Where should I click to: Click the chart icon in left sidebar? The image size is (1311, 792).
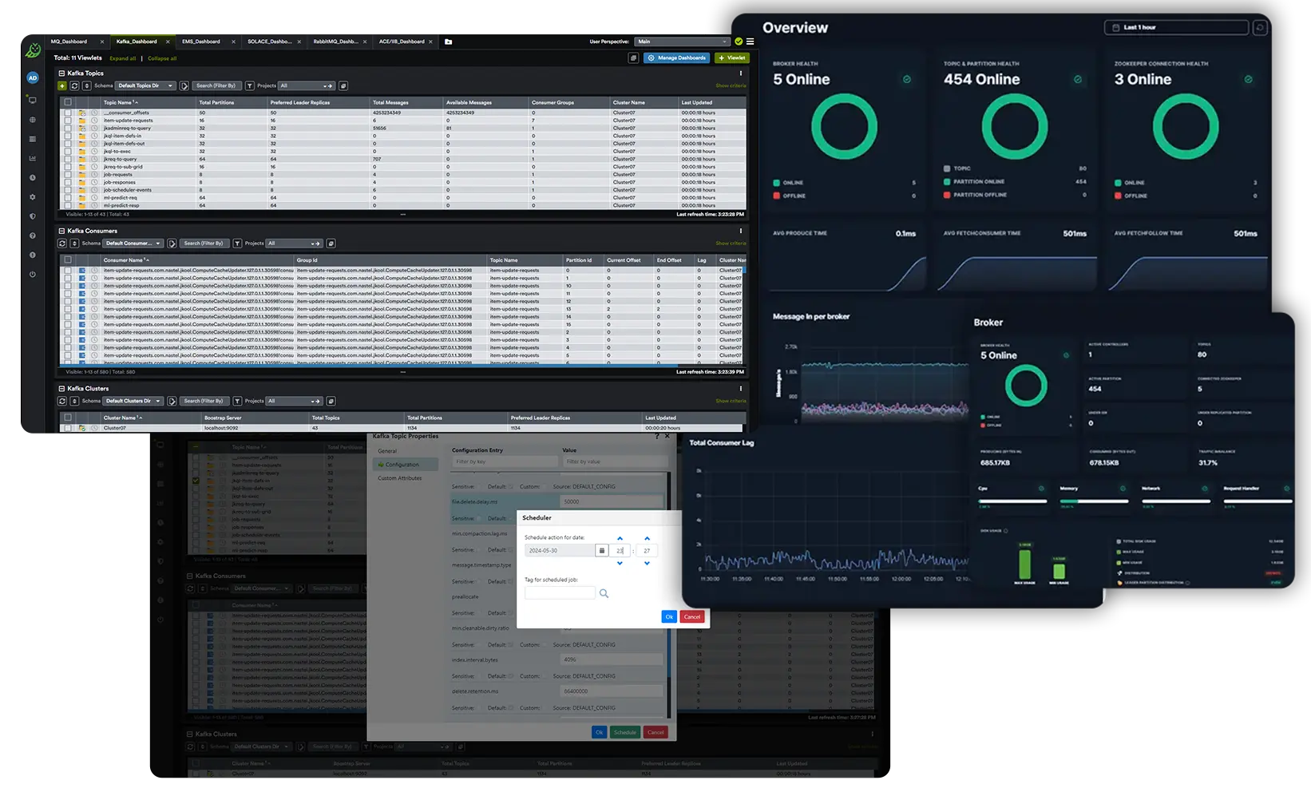(33, 158)
